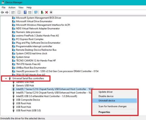
Task: Click the device icon beside TM-078 Hands-Free AG
Action: (14, 64)
